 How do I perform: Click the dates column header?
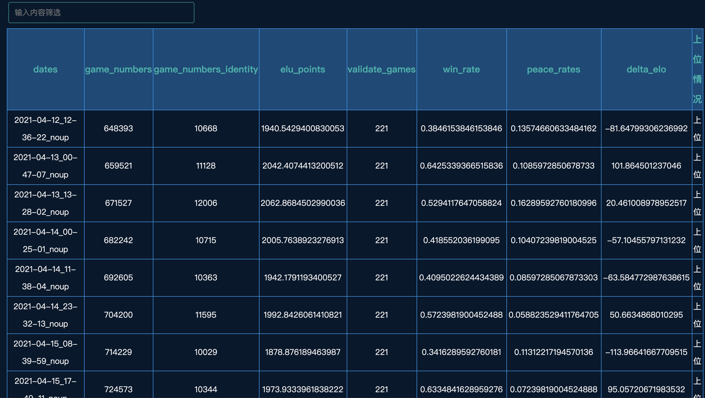coord(45,70)
